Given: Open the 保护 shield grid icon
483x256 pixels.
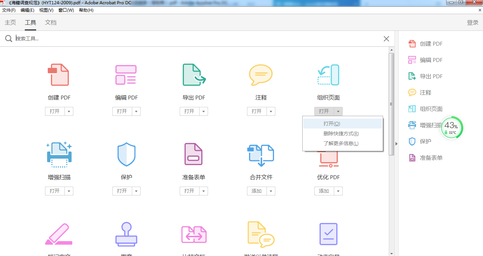Looking at the screenshot, I should (126, 154).
